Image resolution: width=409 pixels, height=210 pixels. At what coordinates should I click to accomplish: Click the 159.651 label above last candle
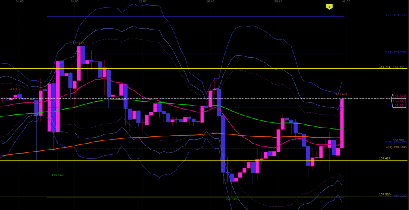tap(341, 94)
